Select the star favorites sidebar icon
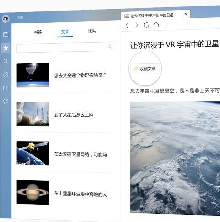 tap(6, 48)
